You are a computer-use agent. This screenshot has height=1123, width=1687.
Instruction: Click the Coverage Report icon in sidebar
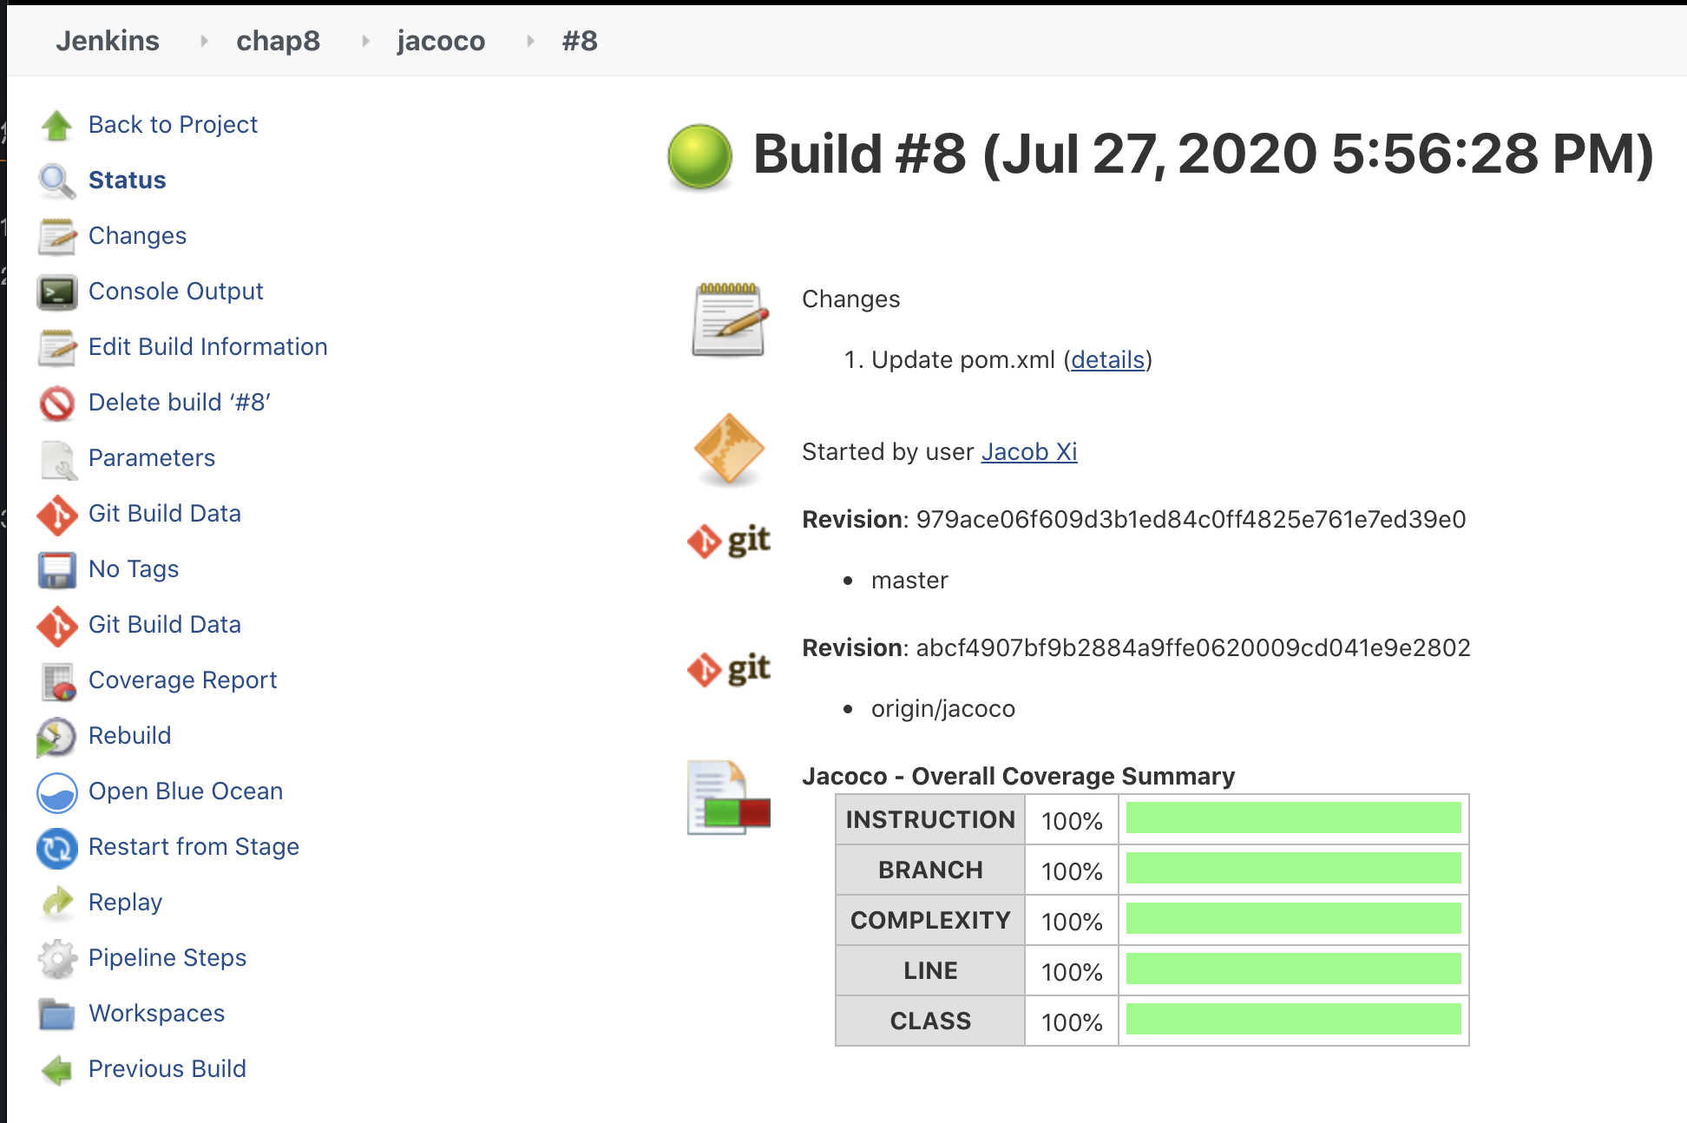[57, 681]
